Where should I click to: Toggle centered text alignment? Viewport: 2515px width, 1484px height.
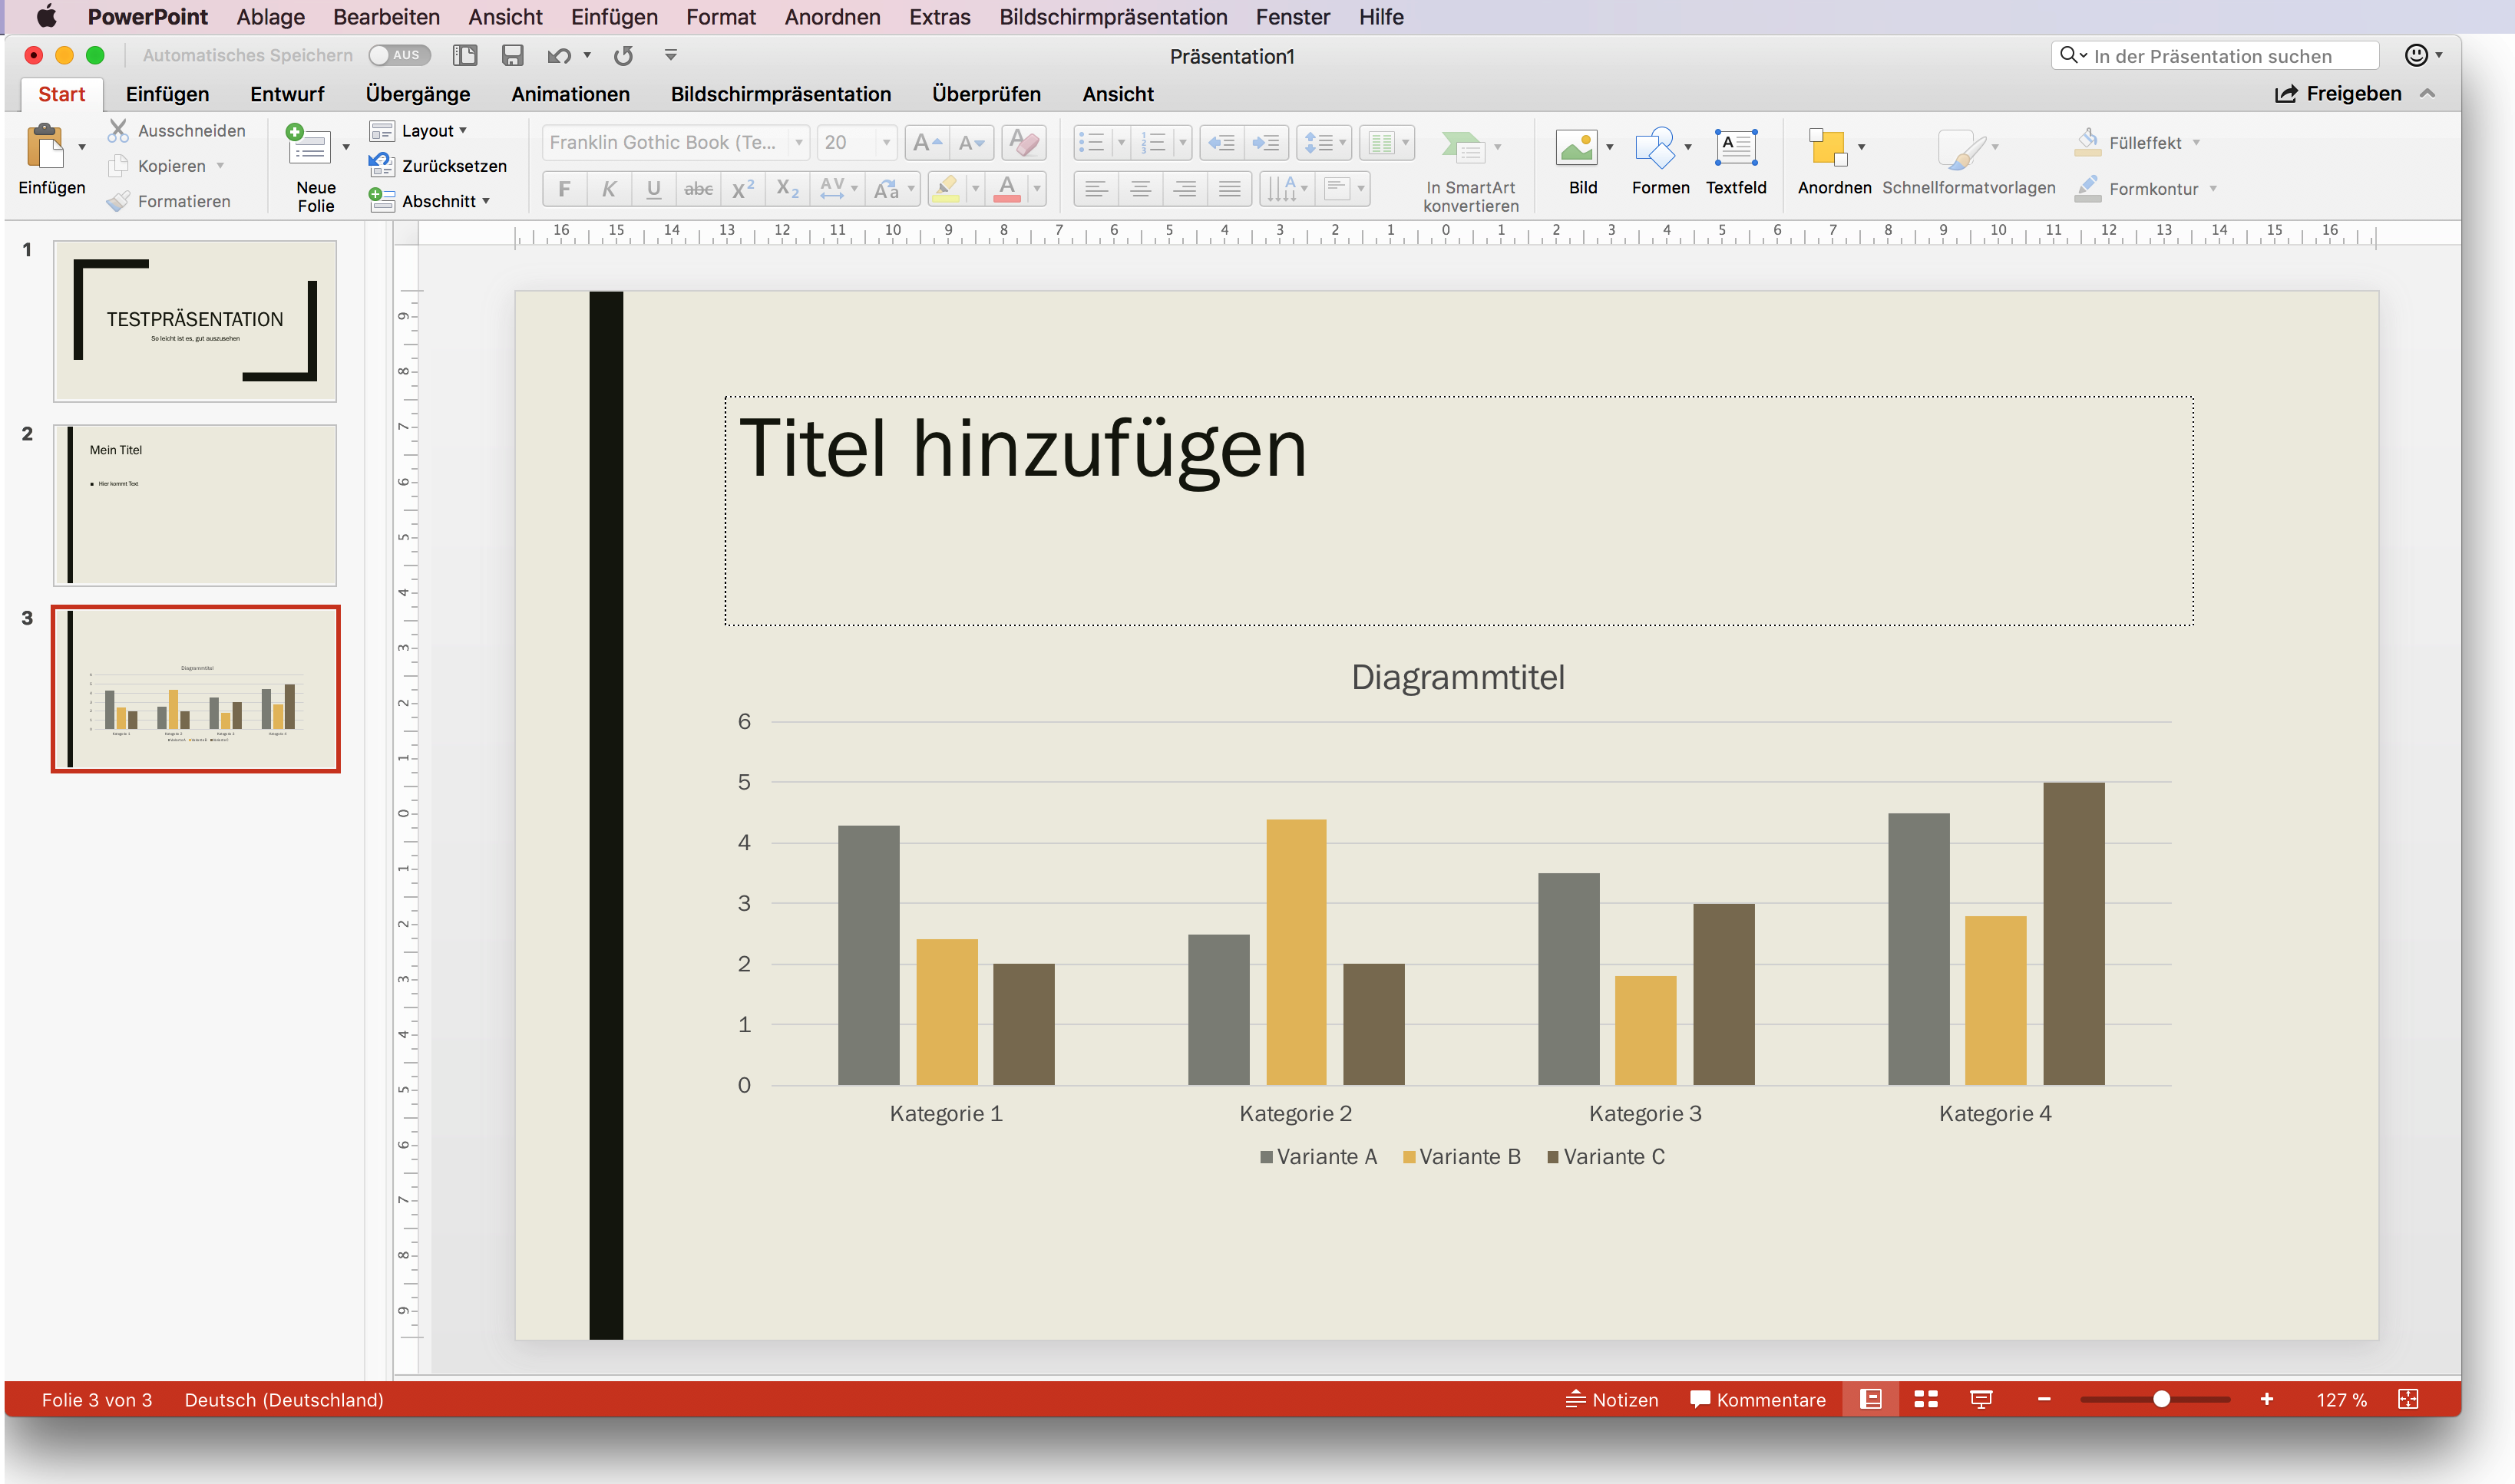point(1141,188)
